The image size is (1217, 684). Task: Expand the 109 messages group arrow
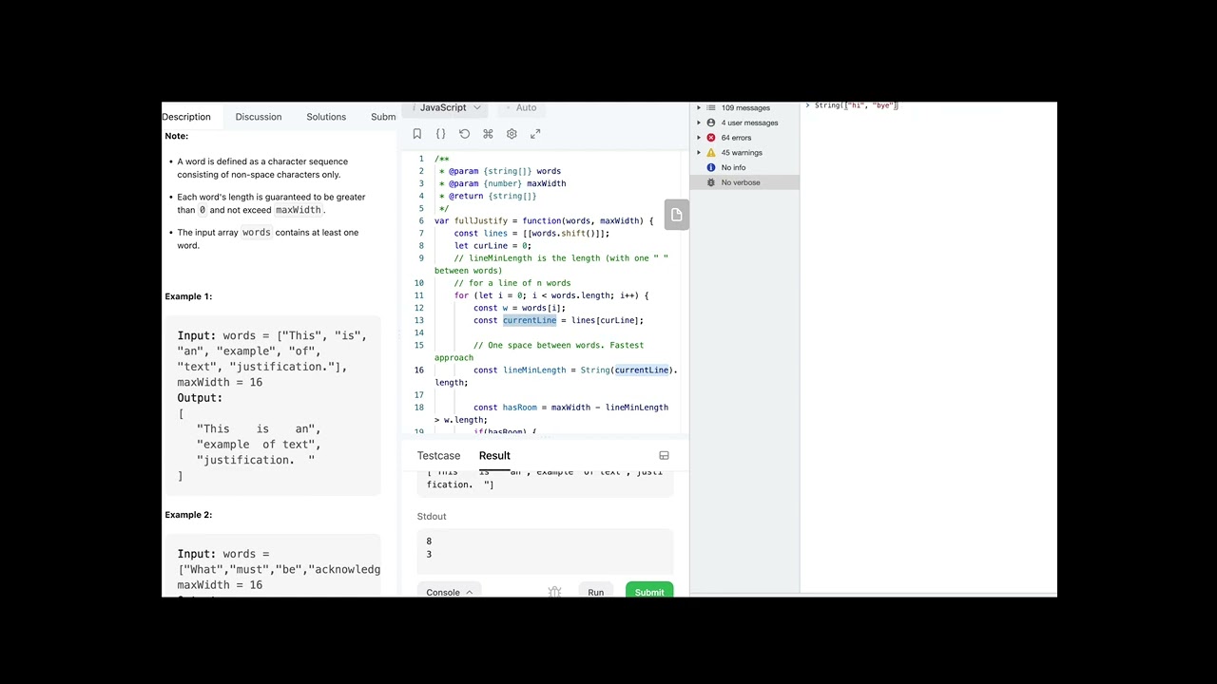point(699,107)
